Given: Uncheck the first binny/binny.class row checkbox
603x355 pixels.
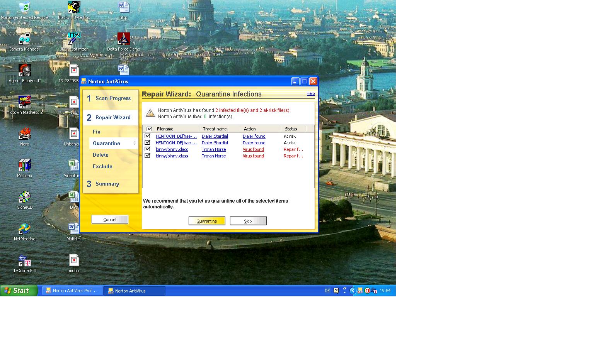Looking at the screenshot, I should 147,149.
